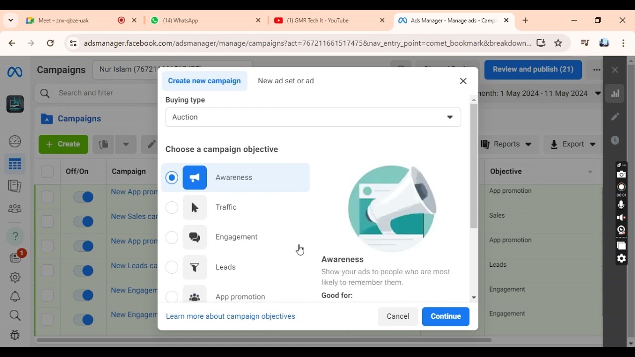Click the install app icon in address bar
This screenshot has width=635, height=357.
click(541, 43)
